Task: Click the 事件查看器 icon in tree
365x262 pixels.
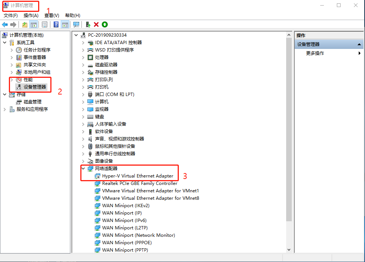Action: click(x=19, y=57)
